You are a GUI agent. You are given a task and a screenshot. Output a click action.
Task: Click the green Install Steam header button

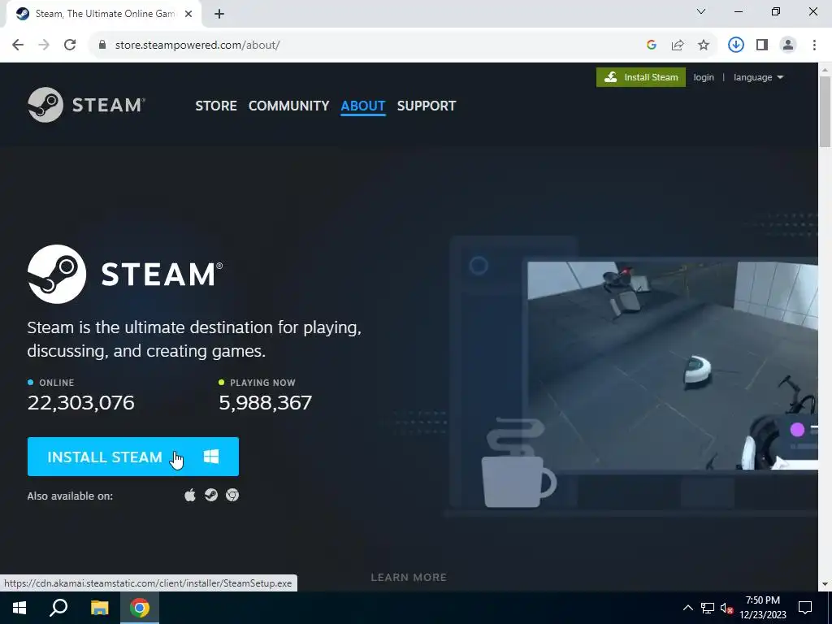click(641, 77)
